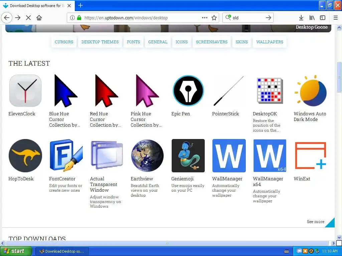Open the Windows Start menu
The image size is (342, 256).
point(16,251)
